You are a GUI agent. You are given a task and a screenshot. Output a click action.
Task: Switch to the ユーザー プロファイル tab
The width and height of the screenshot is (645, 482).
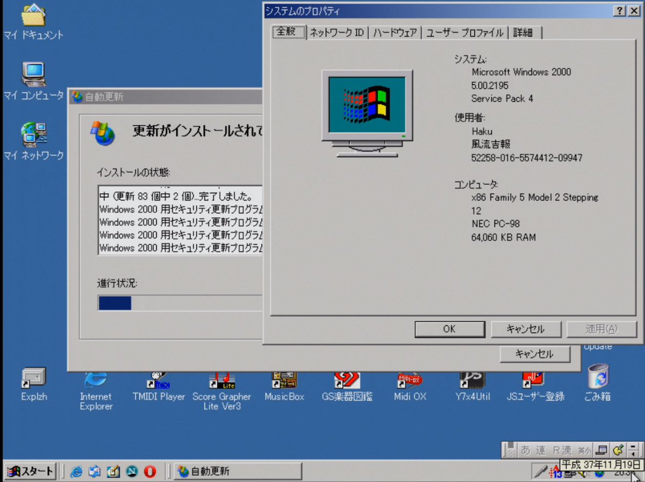coord(465,33)
